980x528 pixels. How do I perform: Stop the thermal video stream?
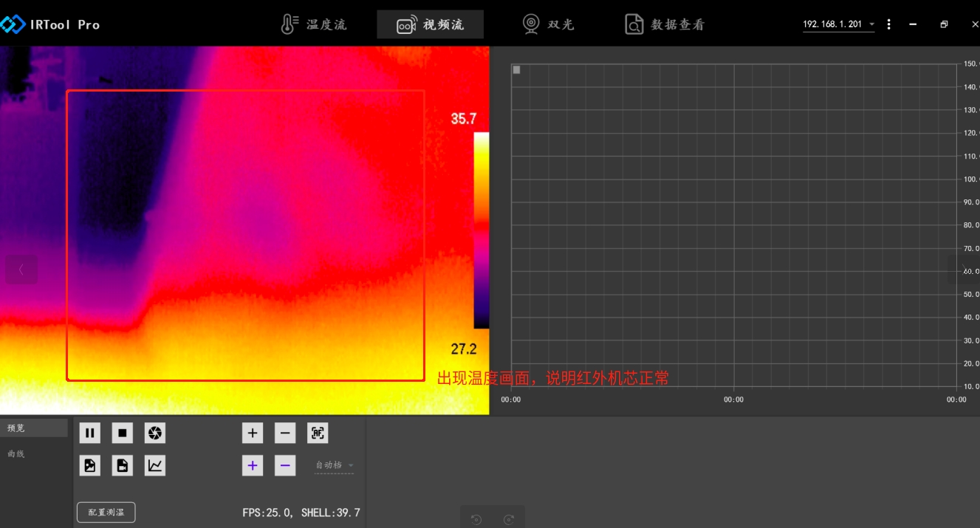point(123,433)
